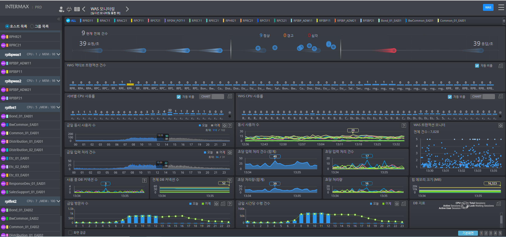Screen dimensions: 506x237
Task: Open settings icon of 금일 입력 처리 건수
Action: (230, 152)
